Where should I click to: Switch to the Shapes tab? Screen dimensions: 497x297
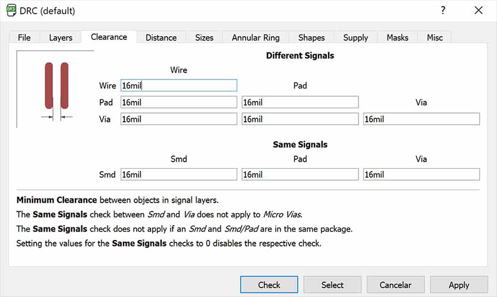(312, 37)
